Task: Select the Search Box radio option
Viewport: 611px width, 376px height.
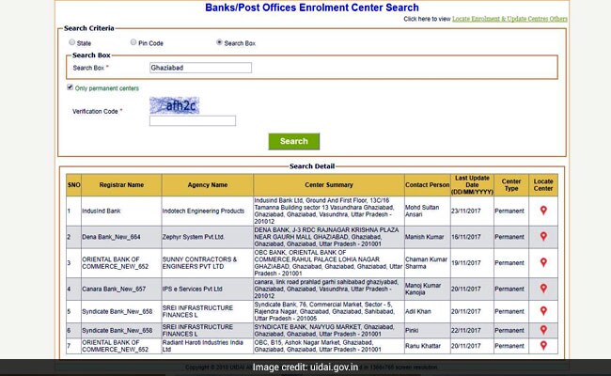Action: pos(219,42)
